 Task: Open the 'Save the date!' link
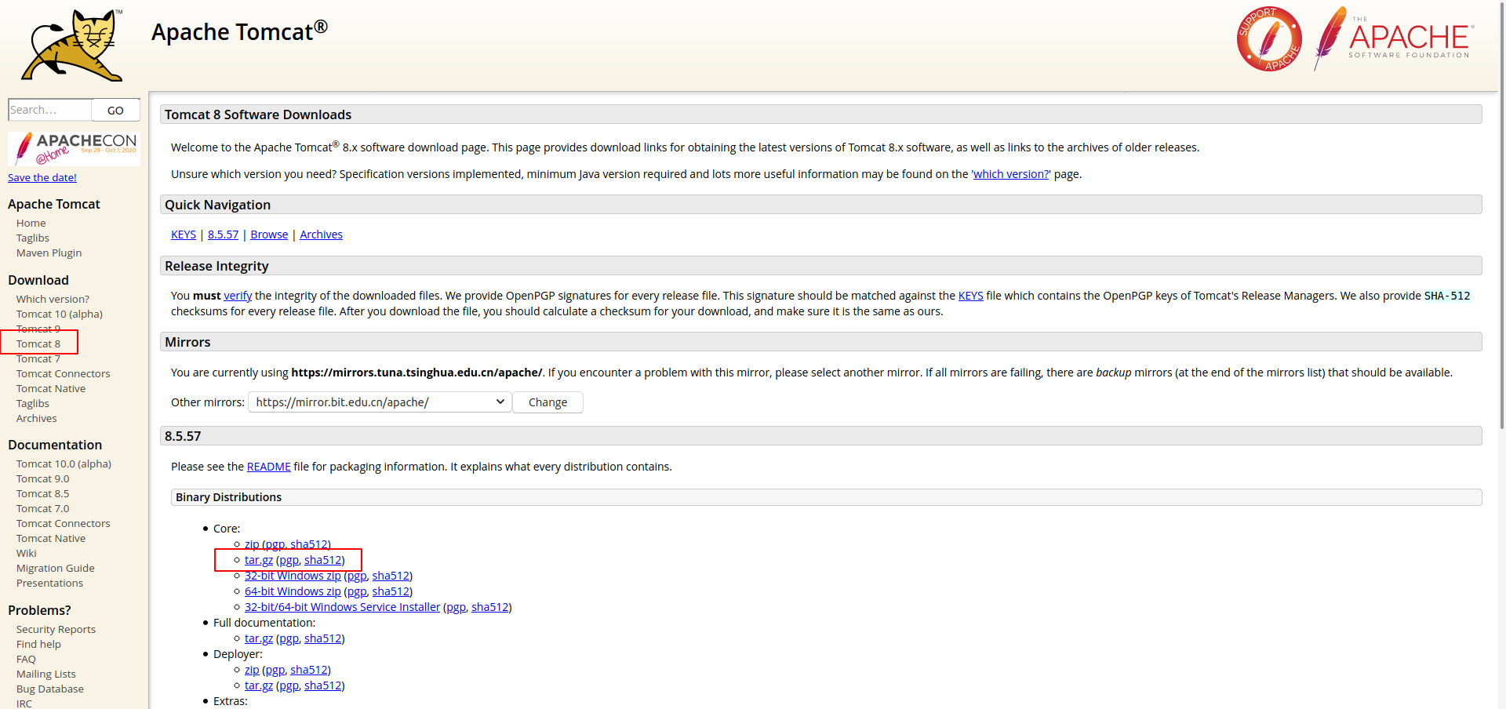click(x=42, y=177)
